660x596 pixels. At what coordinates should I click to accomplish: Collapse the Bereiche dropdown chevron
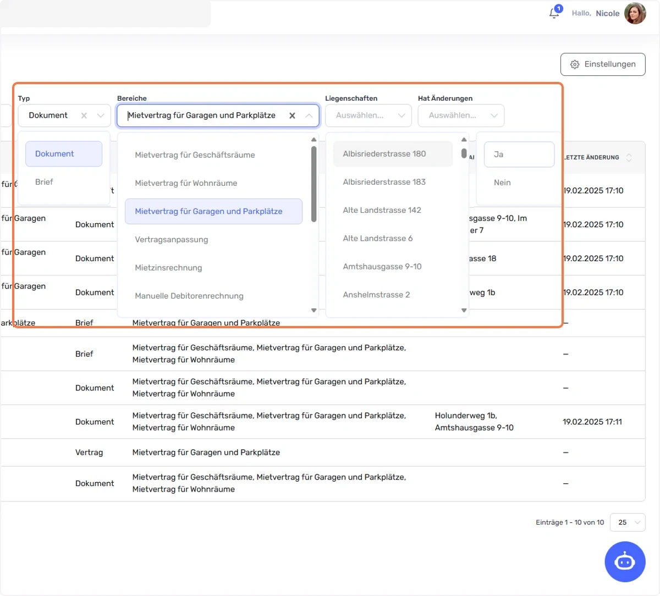309,115
